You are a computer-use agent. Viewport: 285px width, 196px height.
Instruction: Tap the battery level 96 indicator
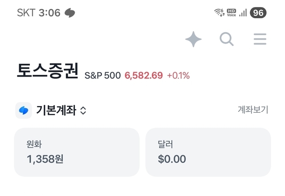click(x=258, y=13)
